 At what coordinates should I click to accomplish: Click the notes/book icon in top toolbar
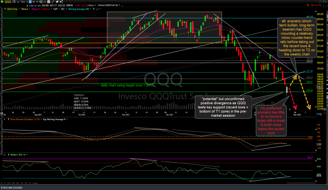tap(57, 2)
